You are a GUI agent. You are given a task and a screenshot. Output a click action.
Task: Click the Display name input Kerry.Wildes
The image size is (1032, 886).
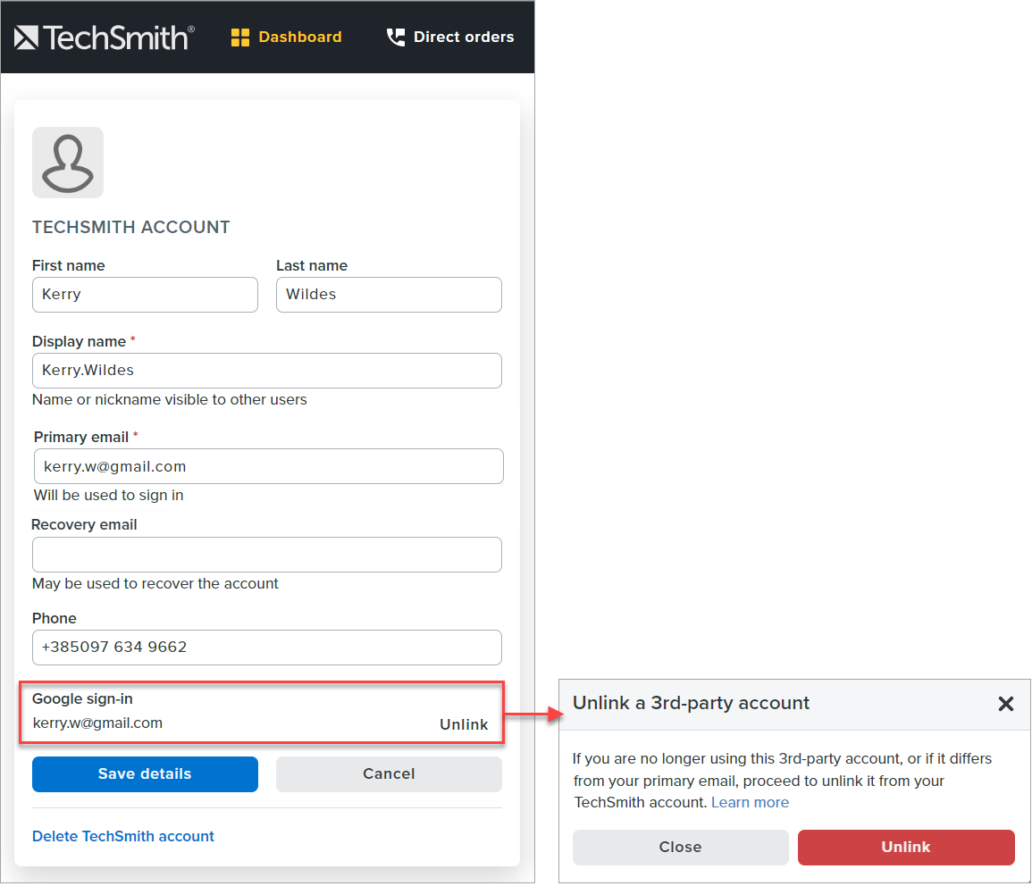point(266,370)
